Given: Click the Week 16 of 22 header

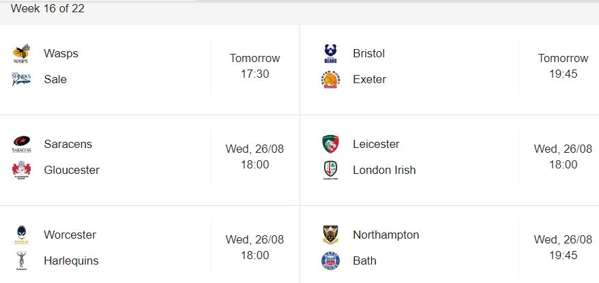Looking at the screenshot, I should (x=47, y=8).
